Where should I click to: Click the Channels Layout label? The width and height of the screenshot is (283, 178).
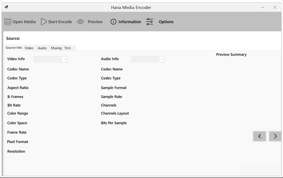115,114
